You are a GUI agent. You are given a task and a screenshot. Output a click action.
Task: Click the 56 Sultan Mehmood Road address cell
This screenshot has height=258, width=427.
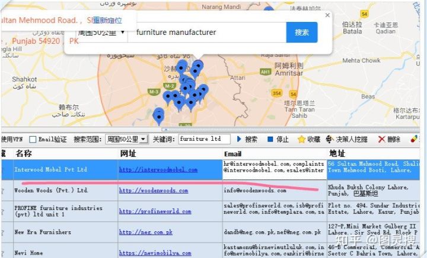pyautogui.click(x=374, y=170)
